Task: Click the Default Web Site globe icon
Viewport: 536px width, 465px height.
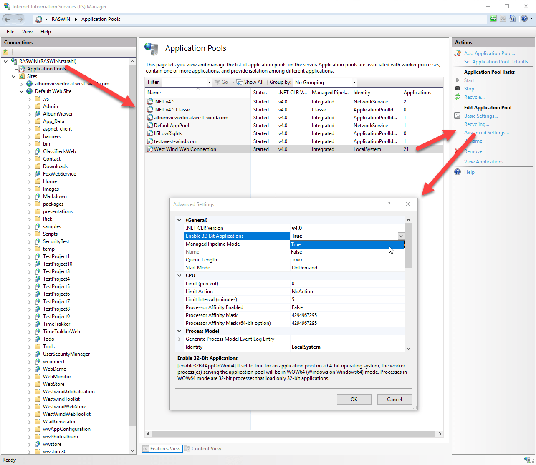Action: point(29,91)
